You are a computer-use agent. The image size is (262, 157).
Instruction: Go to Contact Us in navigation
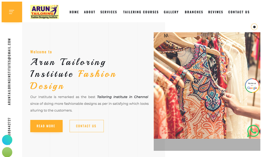pos(239,12)
